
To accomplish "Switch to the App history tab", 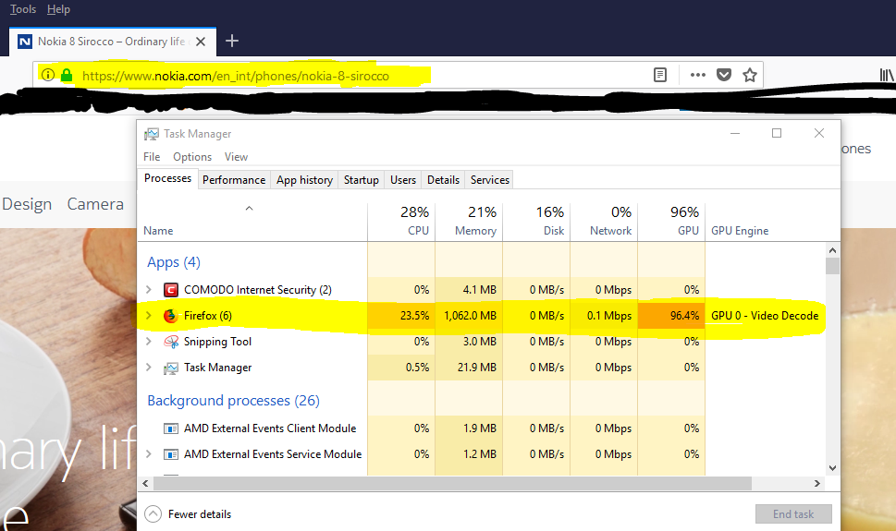I will click(x=304, y=180).
